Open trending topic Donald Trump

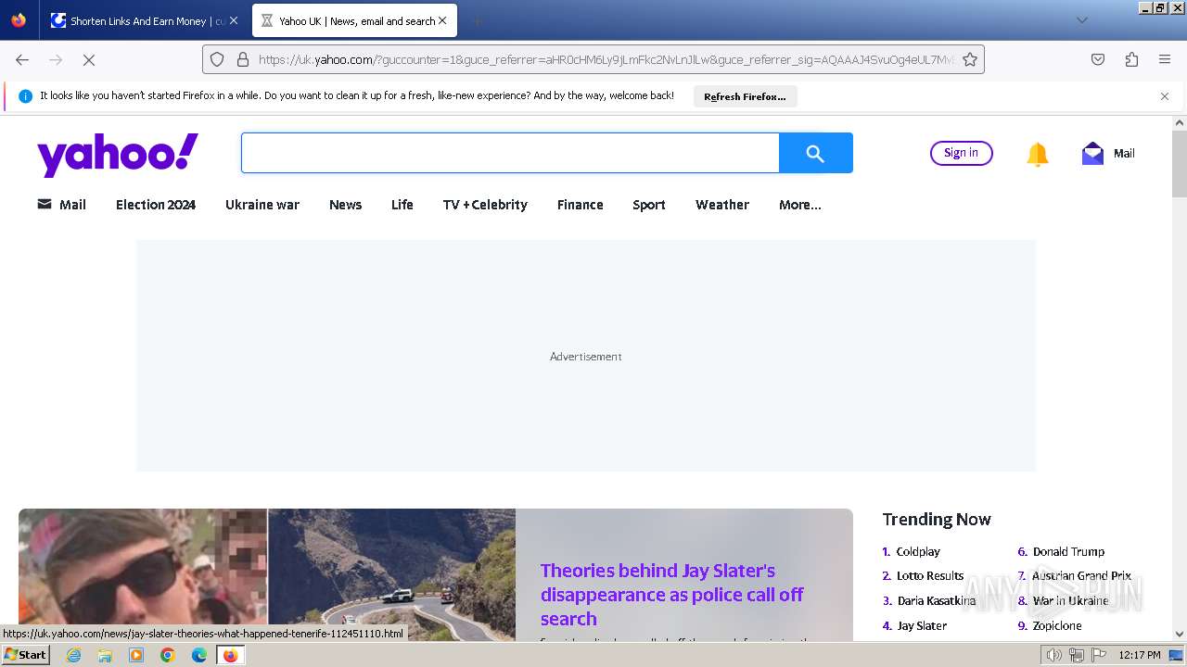(x=1069, y=551)
